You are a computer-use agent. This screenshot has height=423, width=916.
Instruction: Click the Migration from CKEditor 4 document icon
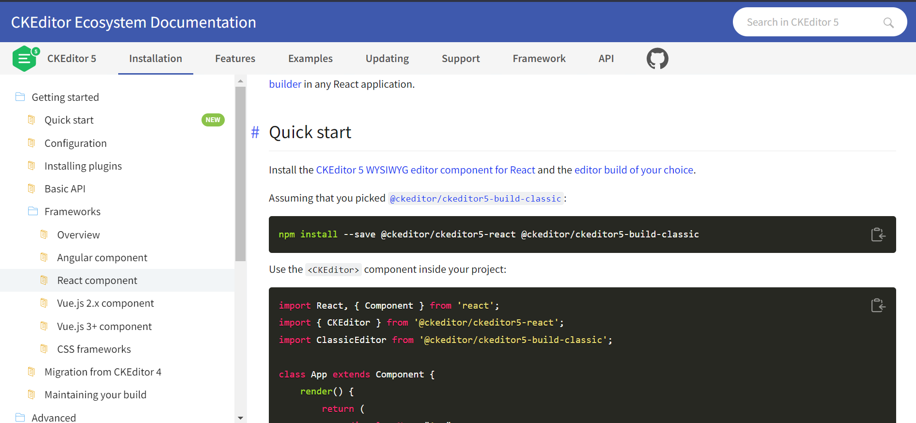point(31,372)
